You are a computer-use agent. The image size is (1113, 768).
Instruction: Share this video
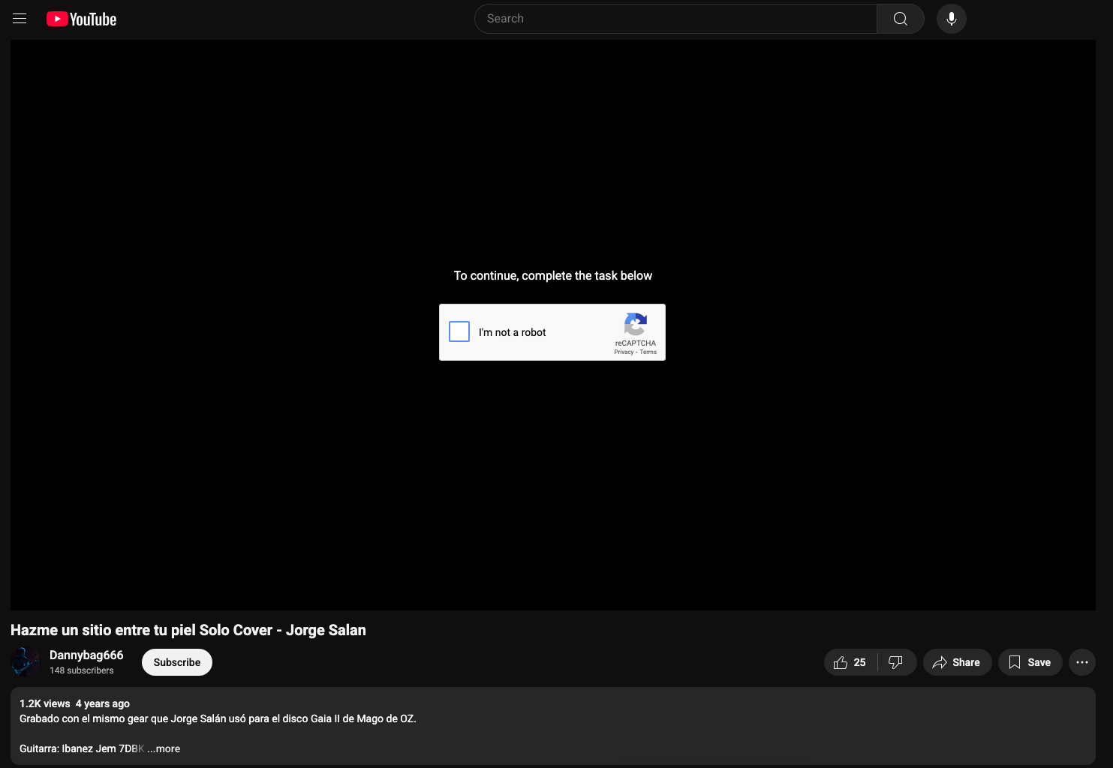click(957, 662)
